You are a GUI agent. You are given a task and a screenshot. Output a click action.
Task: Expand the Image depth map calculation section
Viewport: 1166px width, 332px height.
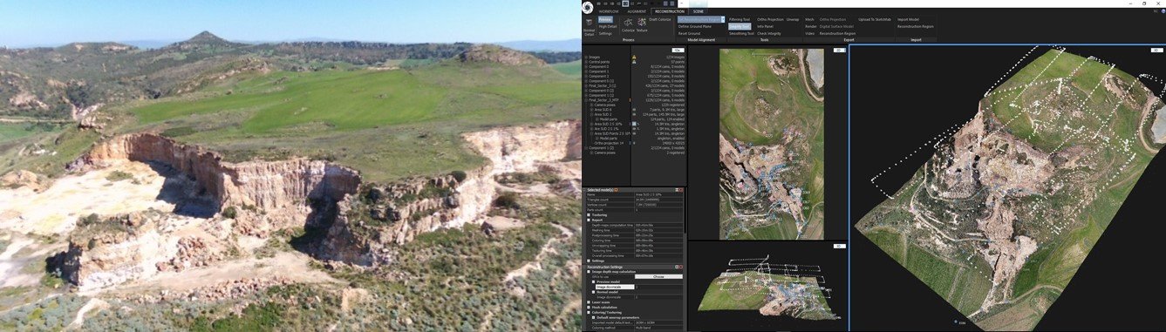coord(589,272)
